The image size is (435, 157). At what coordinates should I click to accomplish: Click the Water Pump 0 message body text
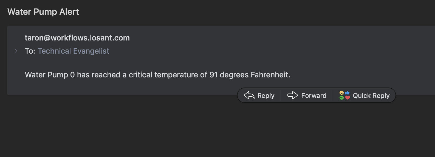[157, 75]
